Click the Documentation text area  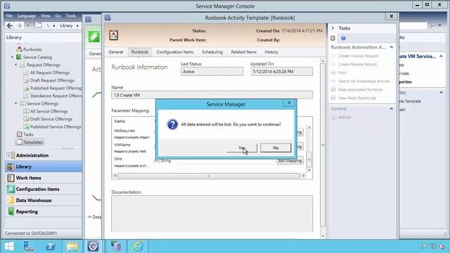[x=212, y=214]
